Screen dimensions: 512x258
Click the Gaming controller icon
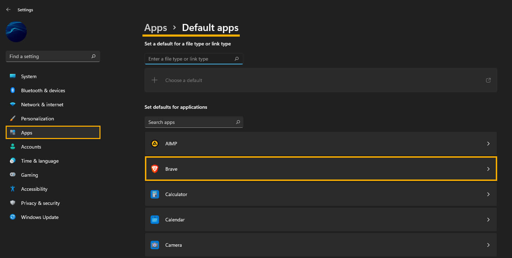[13, 175]
